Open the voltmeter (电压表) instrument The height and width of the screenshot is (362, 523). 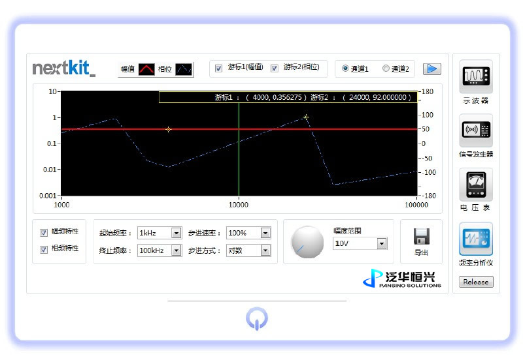coord(476,185)
